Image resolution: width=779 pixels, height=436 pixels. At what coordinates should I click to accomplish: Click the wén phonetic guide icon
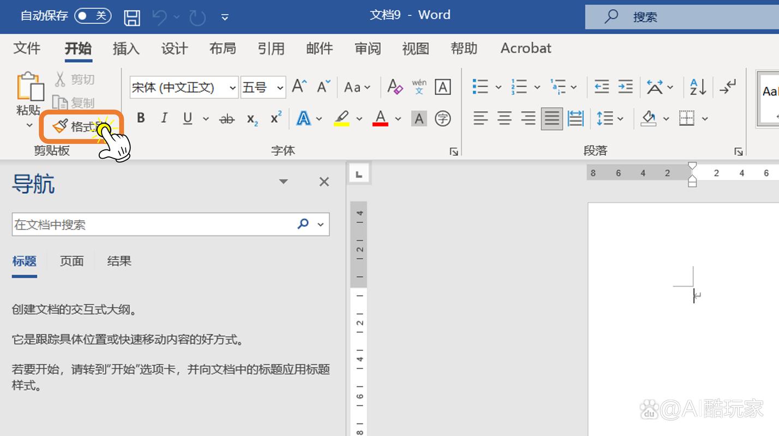coord(419,87)
